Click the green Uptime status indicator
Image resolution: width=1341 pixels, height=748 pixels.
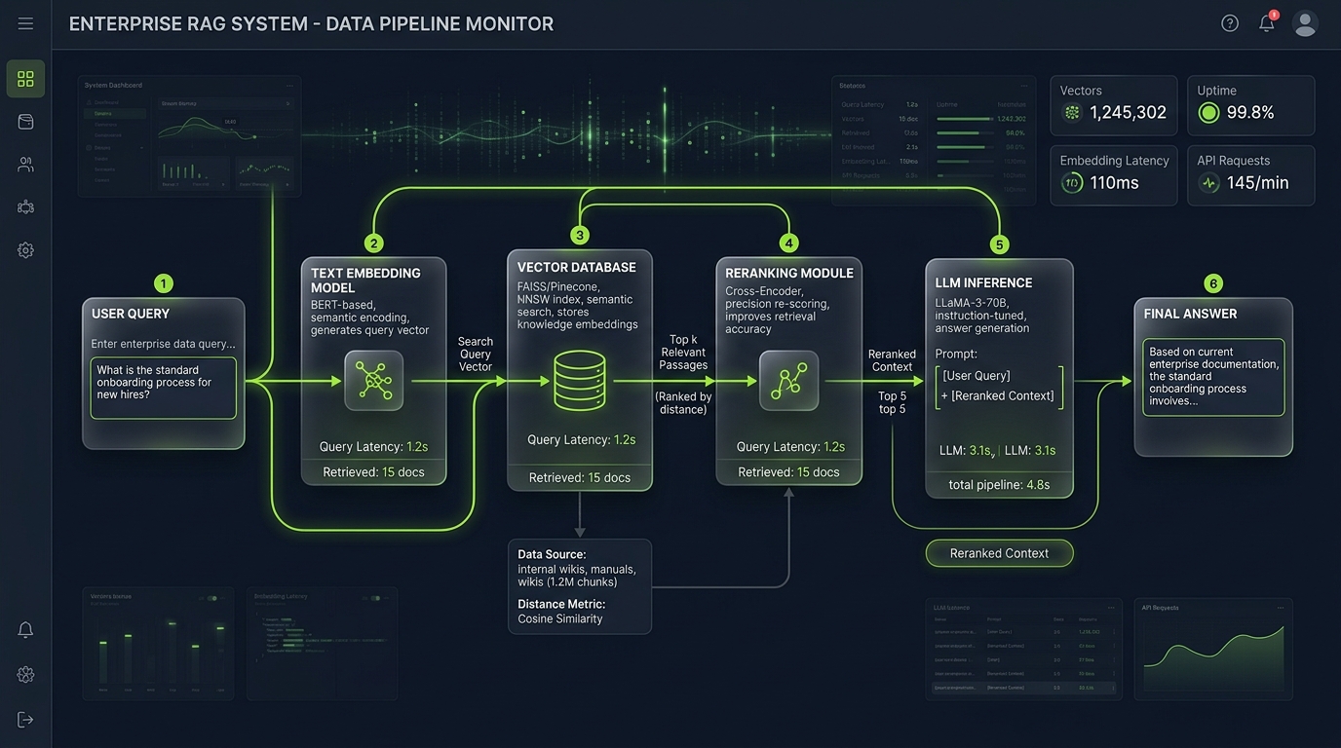pos(1208,112)
